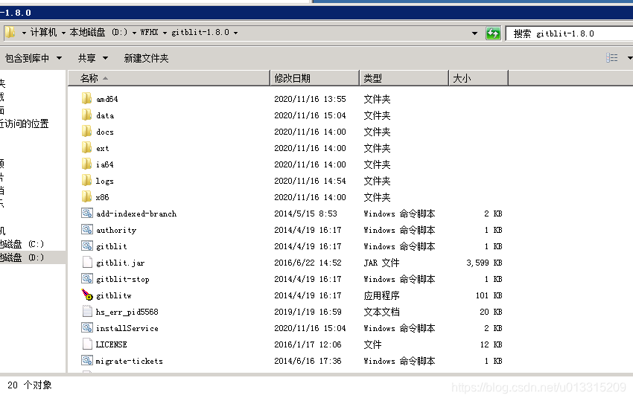The width and height of the screenshot is (633, 401).
Task: Open 最近访问的位置 in navigation pane
Action: point(25,123)
